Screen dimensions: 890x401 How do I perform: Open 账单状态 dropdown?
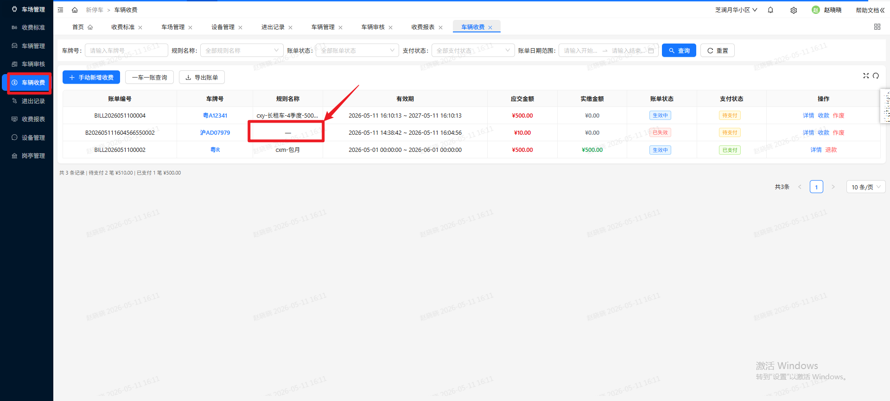click(357, 50)
